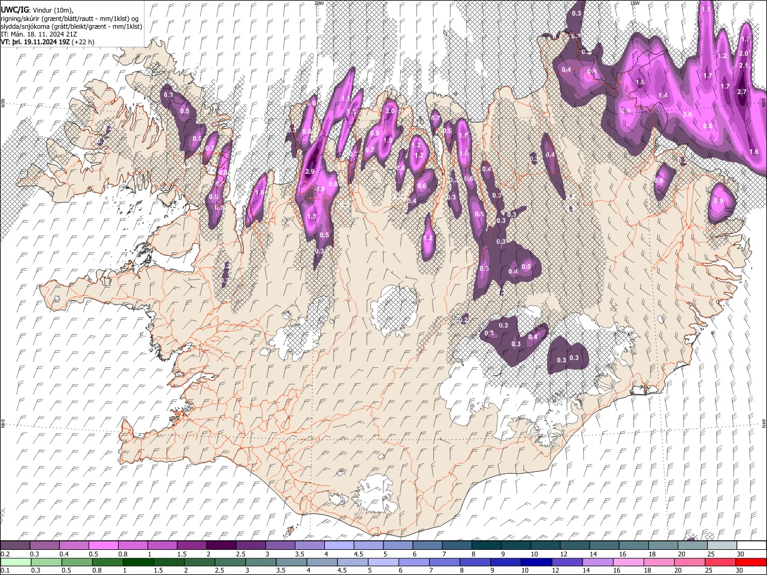This screenshot has height=575, width=767.
Task: Click the upper legend swatch between 4 and 4.5
Action: [339, 545]
